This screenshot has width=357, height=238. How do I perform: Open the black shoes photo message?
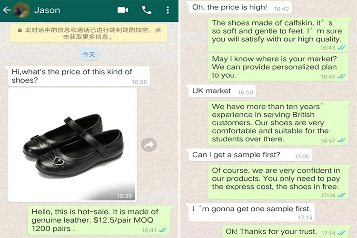point(72,145)
